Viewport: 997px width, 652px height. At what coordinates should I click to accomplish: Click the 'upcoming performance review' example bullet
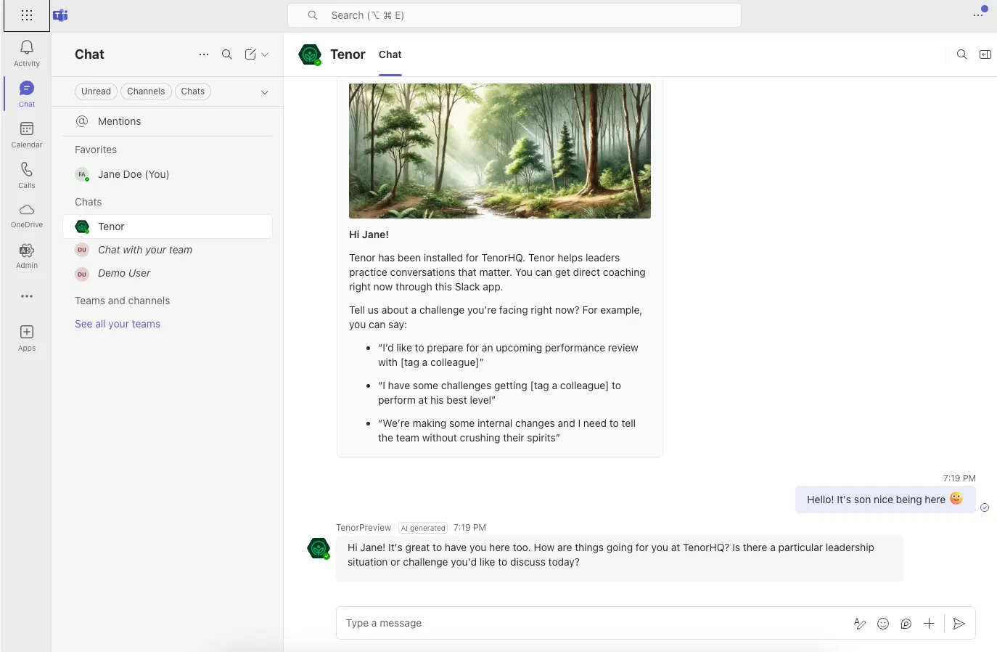tap(508, 355)
